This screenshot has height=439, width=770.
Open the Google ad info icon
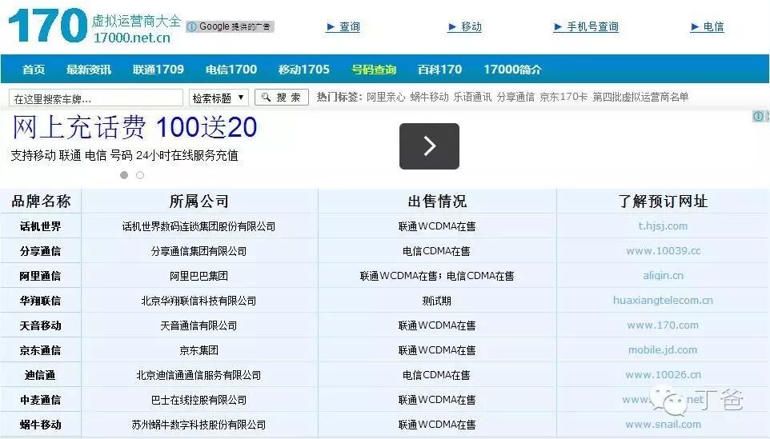coord(191,26)
